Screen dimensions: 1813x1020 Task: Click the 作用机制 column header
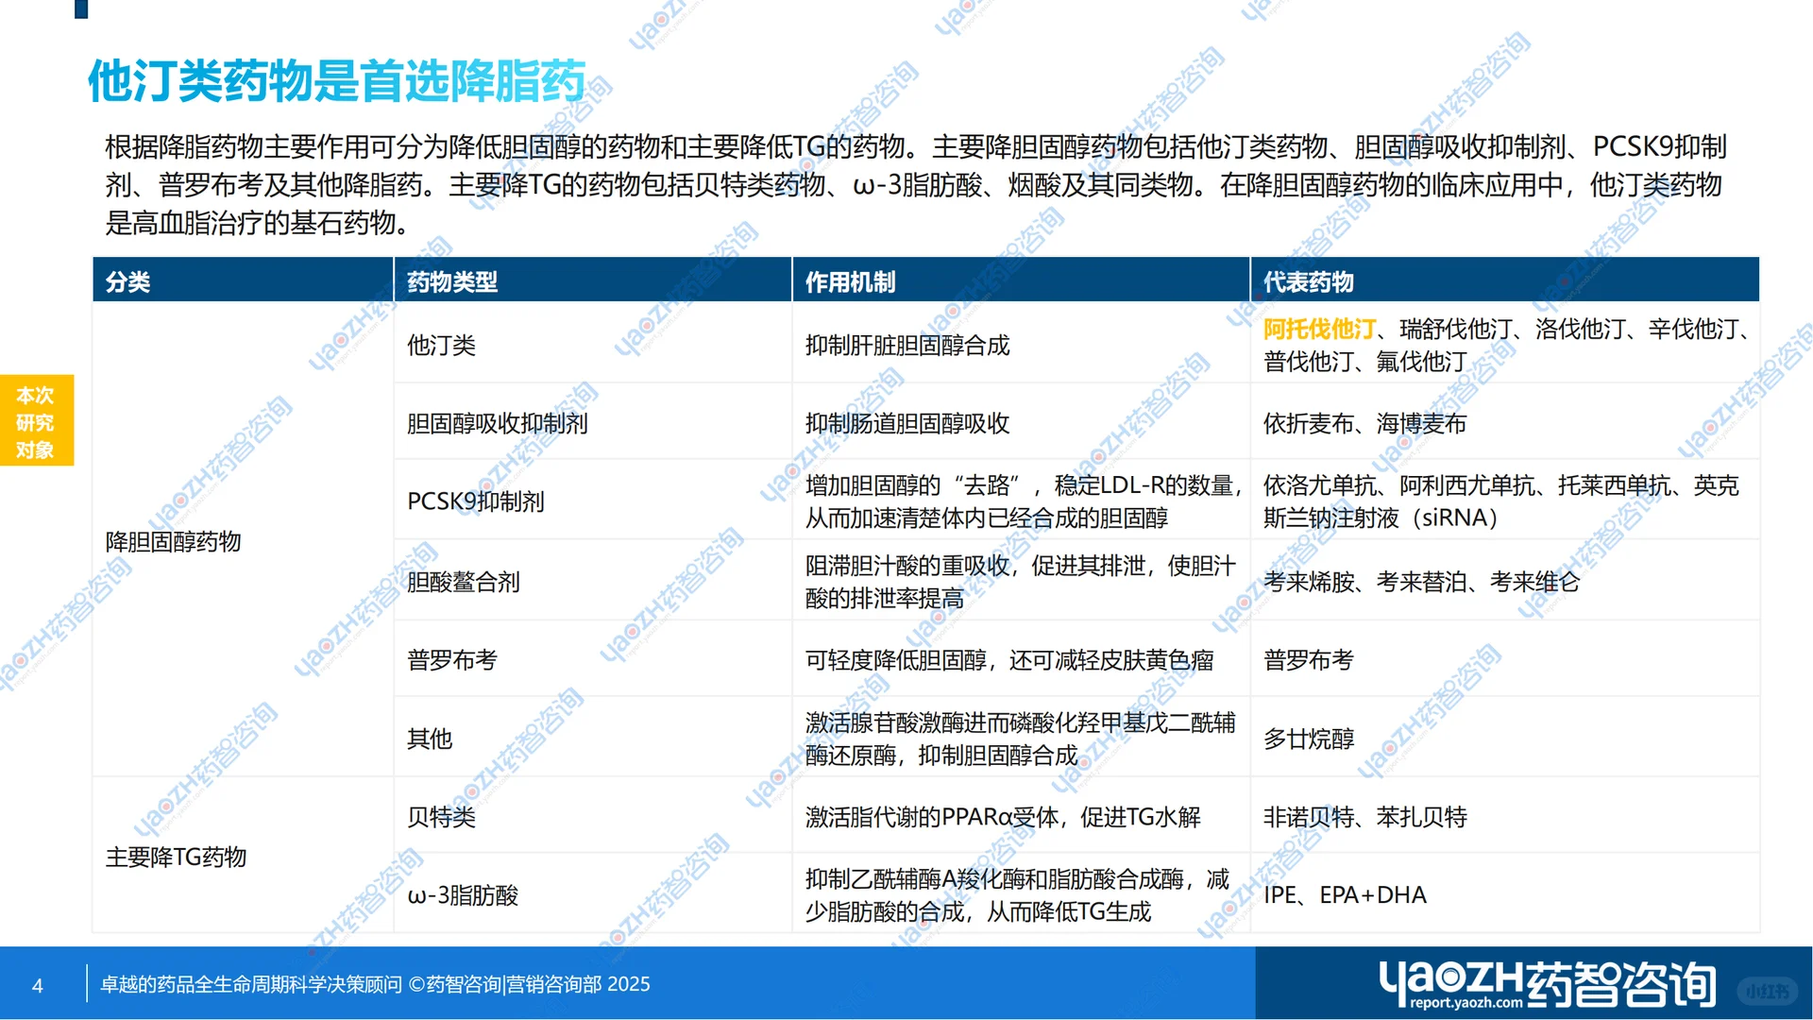tap(1021, 281)
